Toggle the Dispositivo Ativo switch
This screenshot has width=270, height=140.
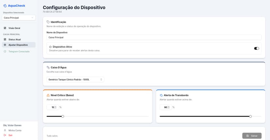coord(257,48)
